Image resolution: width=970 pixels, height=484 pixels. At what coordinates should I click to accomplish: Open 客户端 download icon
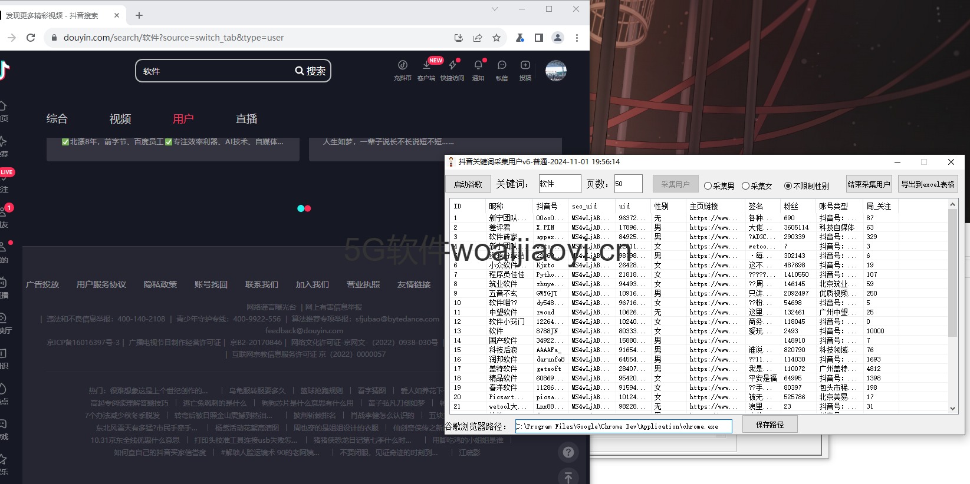[426, 70]
